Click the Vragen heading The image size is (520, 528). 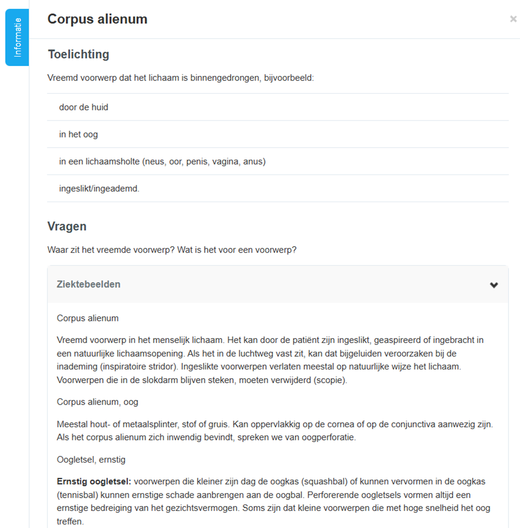[x=67, y=226]
